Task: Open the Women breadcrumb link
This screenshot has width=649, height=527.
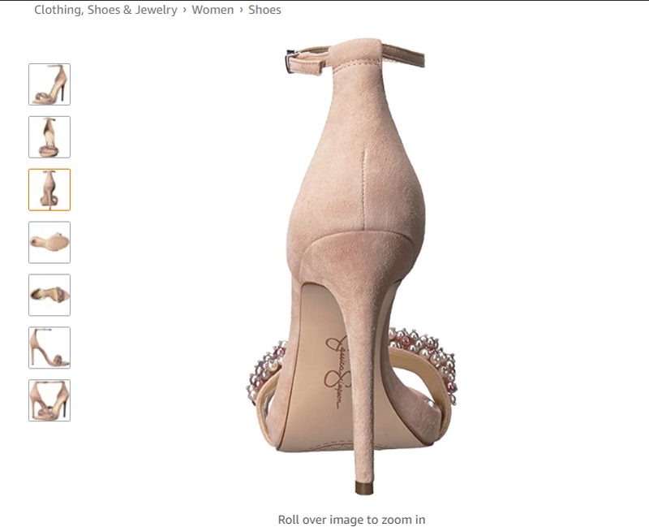Action: (213, 10)
